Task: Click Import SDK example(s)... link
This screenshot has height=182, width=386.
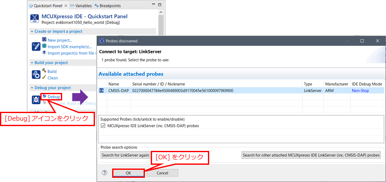Action: click(x=70, y=47)
